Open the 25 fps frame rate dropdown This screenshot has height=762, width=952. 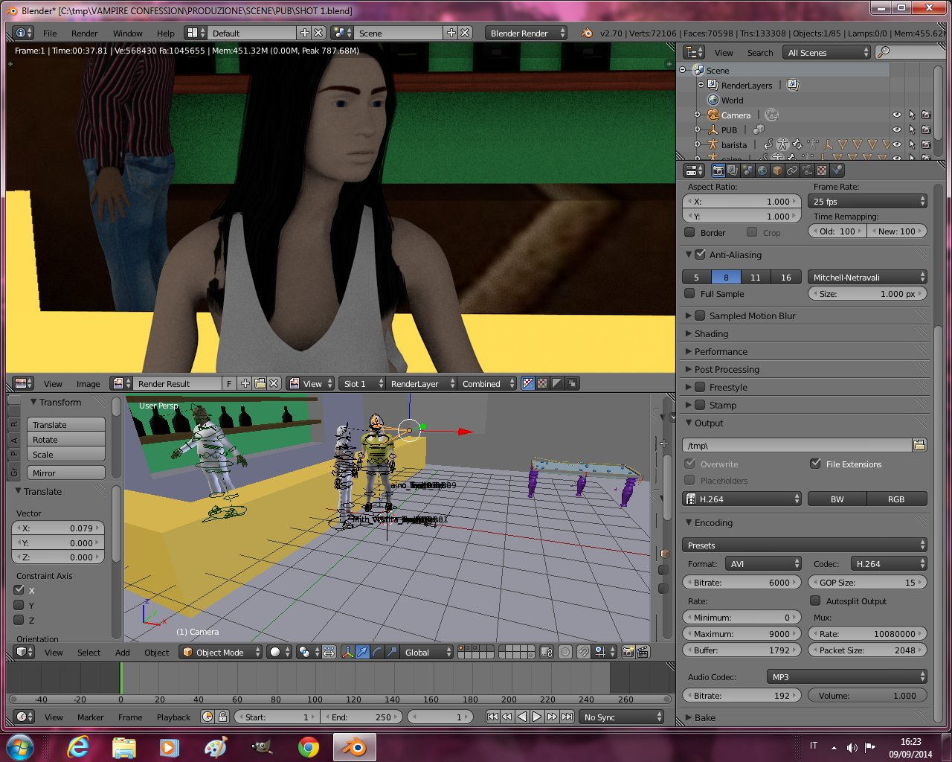867,201
